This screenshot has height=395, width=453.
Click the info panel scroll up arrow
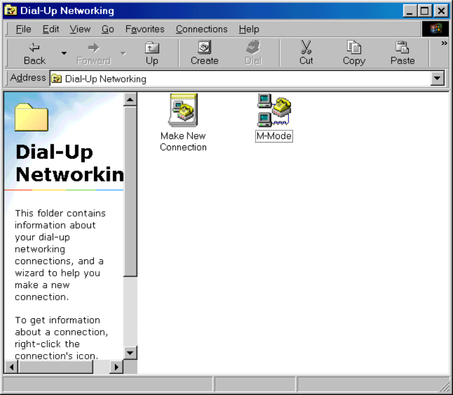[x=130, y=99]
